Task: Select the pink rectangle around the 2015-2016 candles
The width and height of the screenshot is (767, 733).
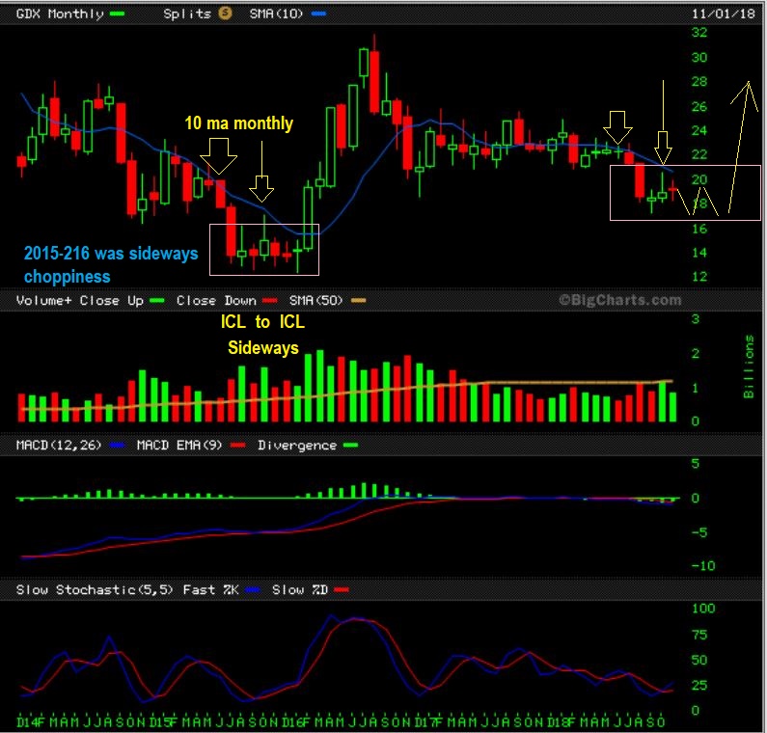Action: point(265,249)
